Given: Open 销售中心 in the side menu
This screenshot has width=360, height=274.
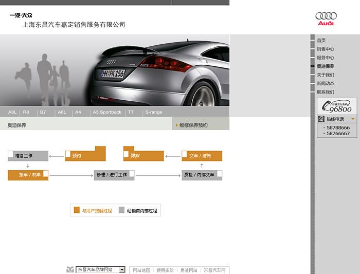Looking at the screenshot, I should 326,49.
